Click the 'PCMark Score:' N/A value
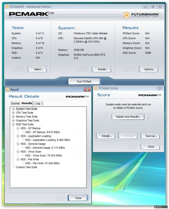Image resolution: width=169 pixels, height=209 pixels. point(147,33)
